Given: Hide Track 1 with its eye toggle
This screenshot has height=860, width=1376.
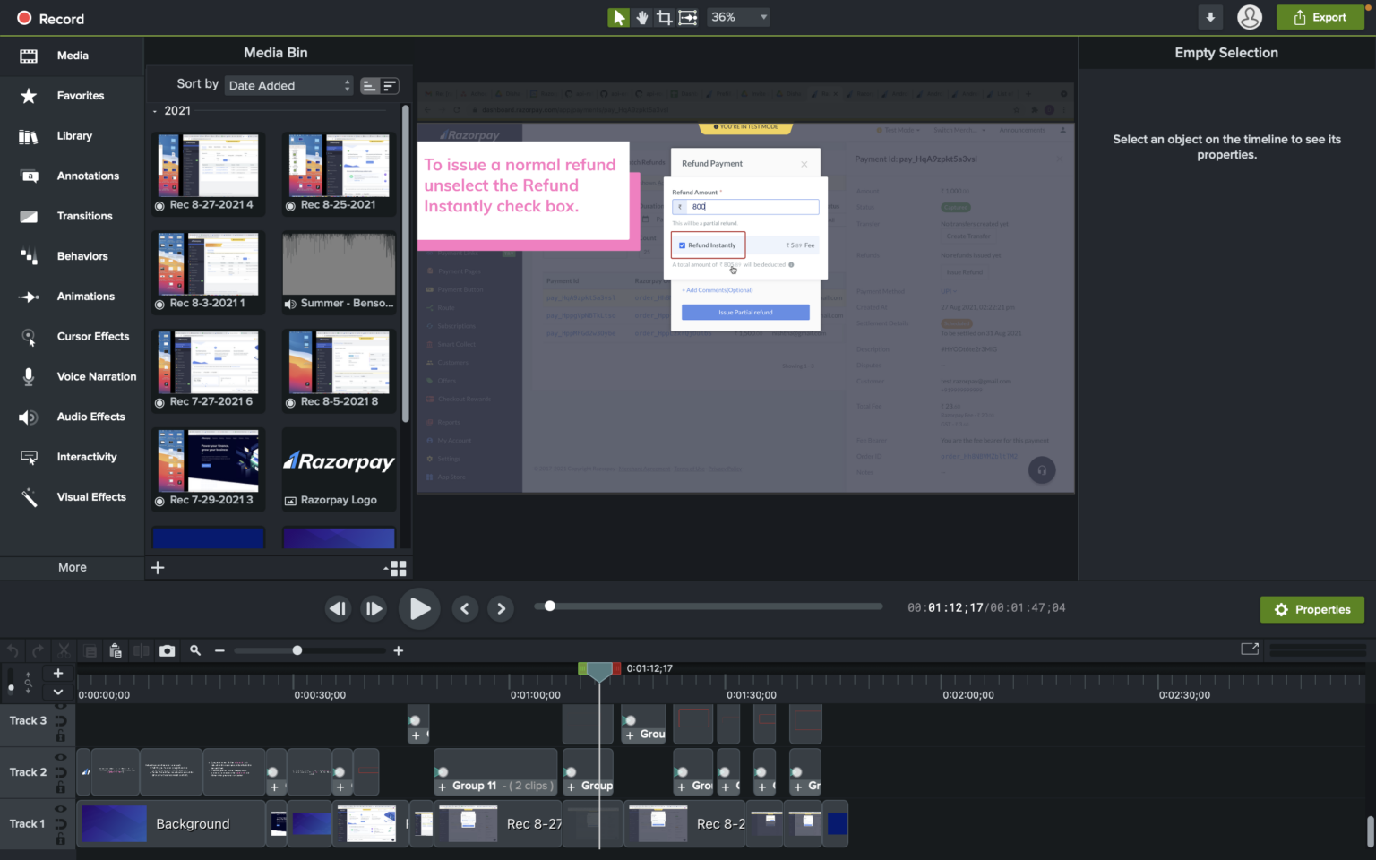Looking at the screenshot, I should [x=60, y=809].
